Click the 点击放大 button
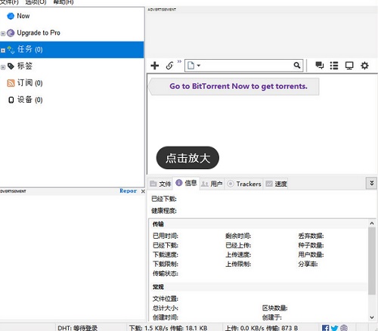Screen dimensions: 378x331 [187, 158]
